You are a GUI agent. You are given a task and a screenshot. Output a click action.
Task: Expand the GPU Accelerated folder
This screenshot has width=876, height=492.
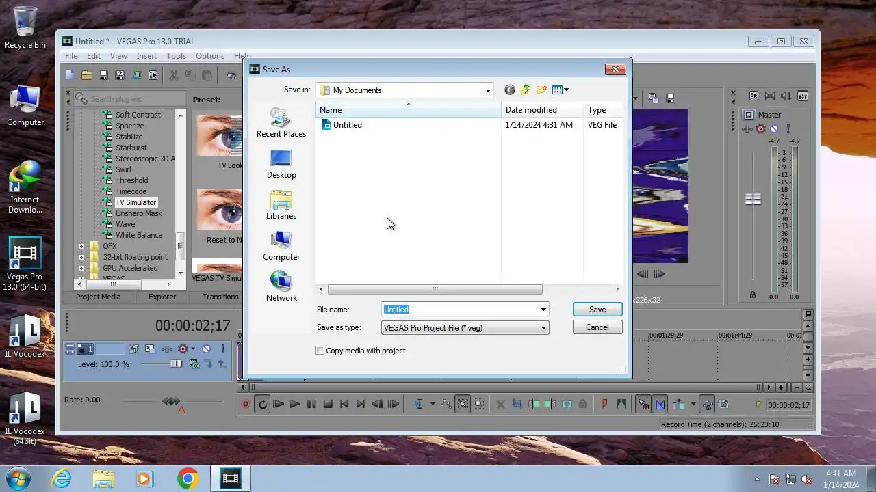[x=81, y=268]
